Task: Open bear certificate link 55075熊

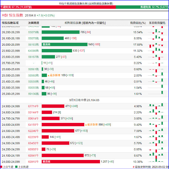Action: point(34,38)
